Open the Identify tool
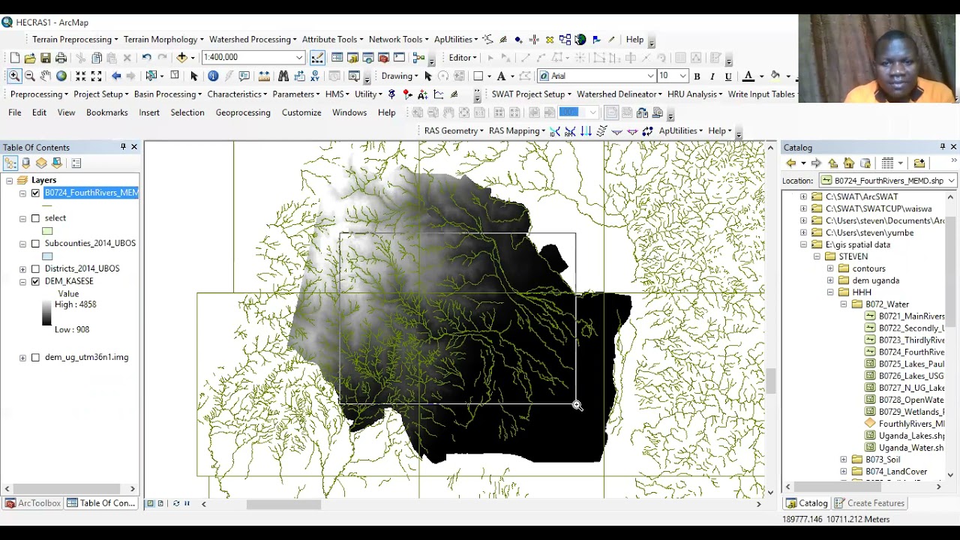Screen dimensions: 960x540 tap(213, 76)
